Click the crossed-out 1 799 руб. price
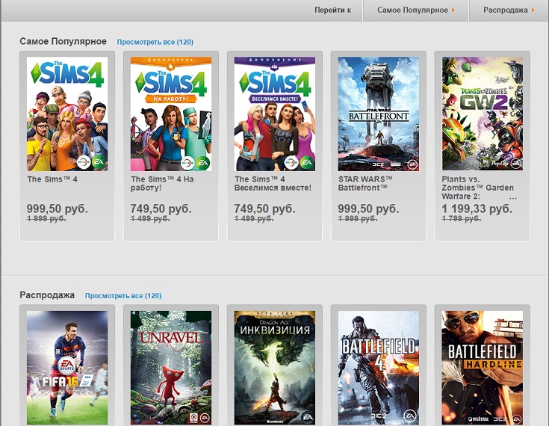549x426 pixels. (461, 218)
